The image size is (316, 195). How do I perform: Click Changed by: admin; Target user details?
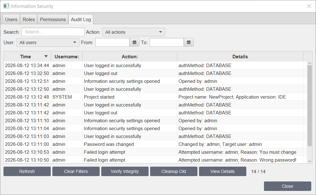click(240, 144)
